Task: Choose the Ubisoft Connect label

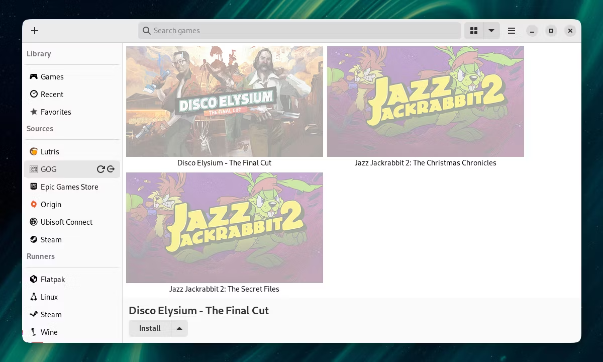Action: (x=66, y=222)
